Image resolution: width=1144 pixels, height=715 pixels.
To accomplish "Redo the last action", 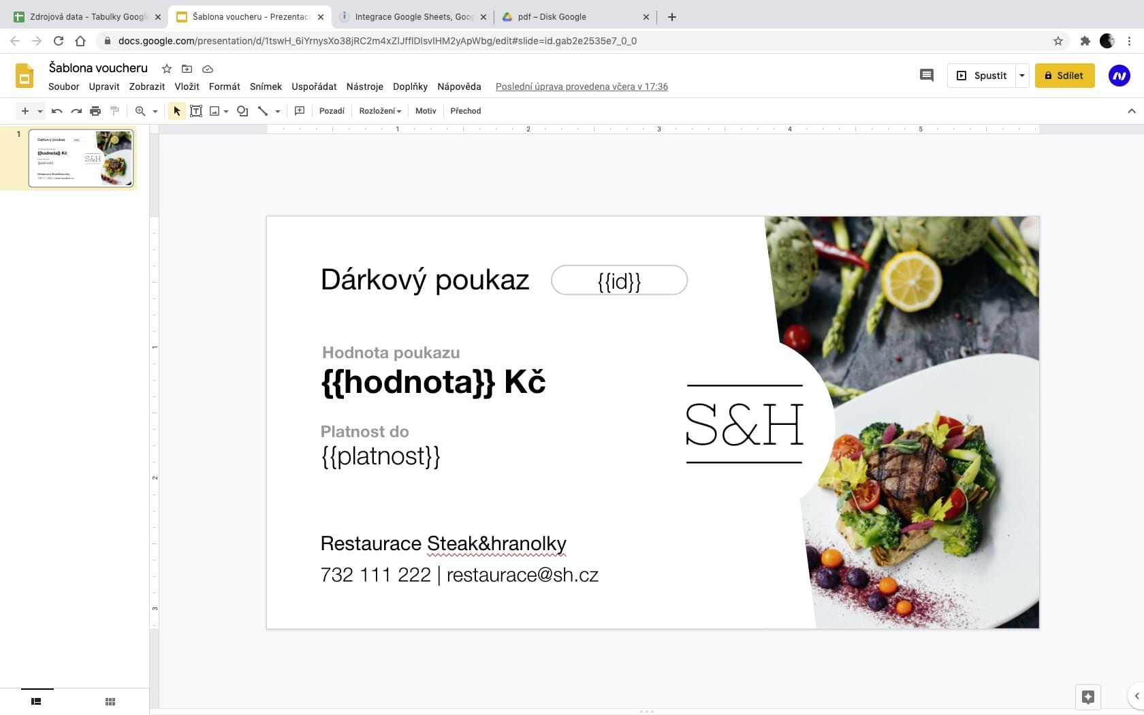I will (x=76, y=111).
